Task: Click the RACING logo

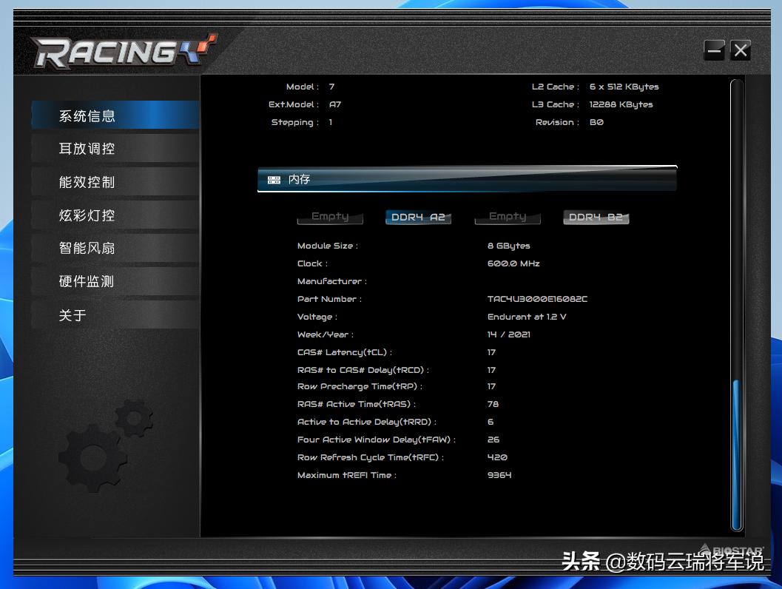Action: click(124, 51)
